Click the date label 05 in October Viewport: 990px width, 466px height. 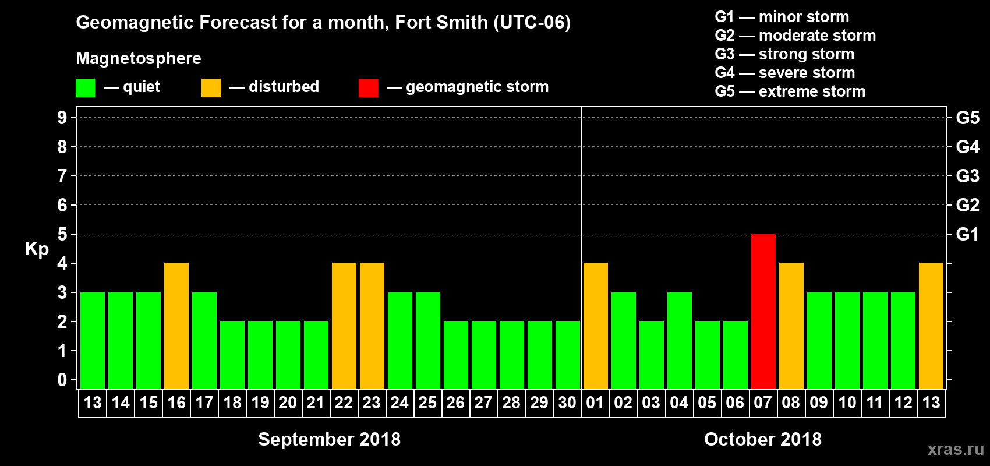click(x=707, y=403)
